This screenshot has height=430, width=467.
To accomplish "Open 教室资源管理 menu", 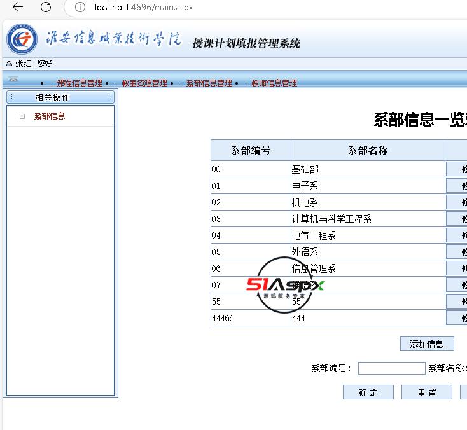I will click(x=144, y=83).
